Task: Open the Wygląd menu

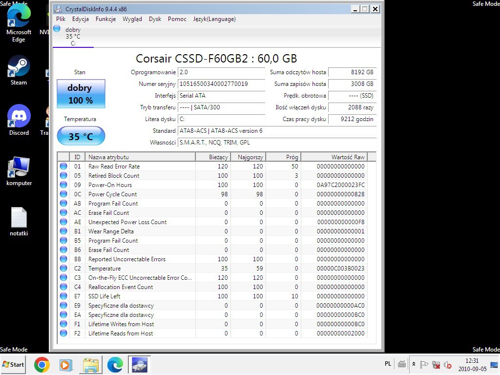Action: (132, 19)
